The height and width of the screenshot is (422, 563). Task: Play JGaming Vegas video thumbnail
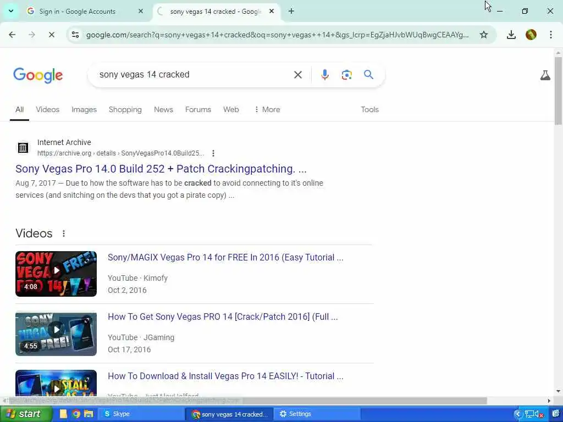coord(56,334)
